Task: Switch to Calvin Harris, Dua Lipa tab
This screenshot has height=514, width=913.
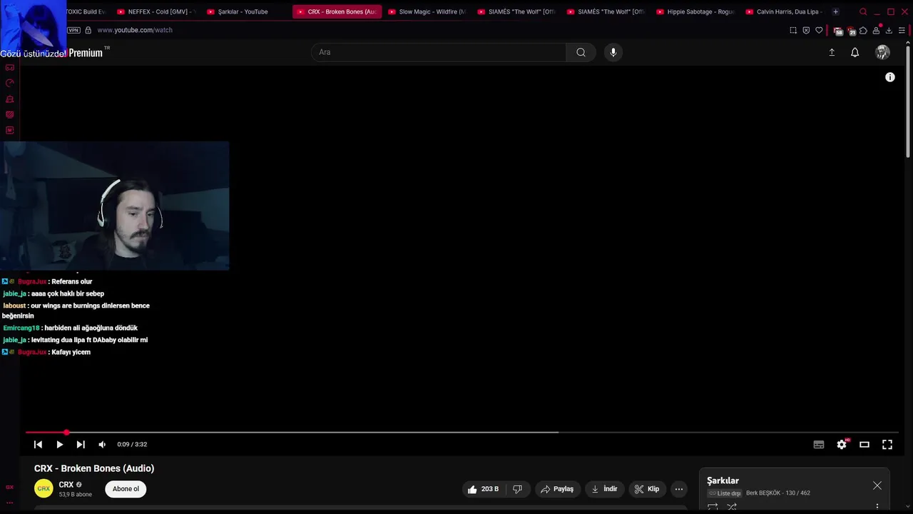Action: [x=785, y=11]
